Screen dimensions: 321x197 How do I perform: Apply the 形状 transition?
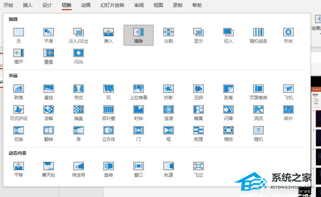(x=288, y=35)
